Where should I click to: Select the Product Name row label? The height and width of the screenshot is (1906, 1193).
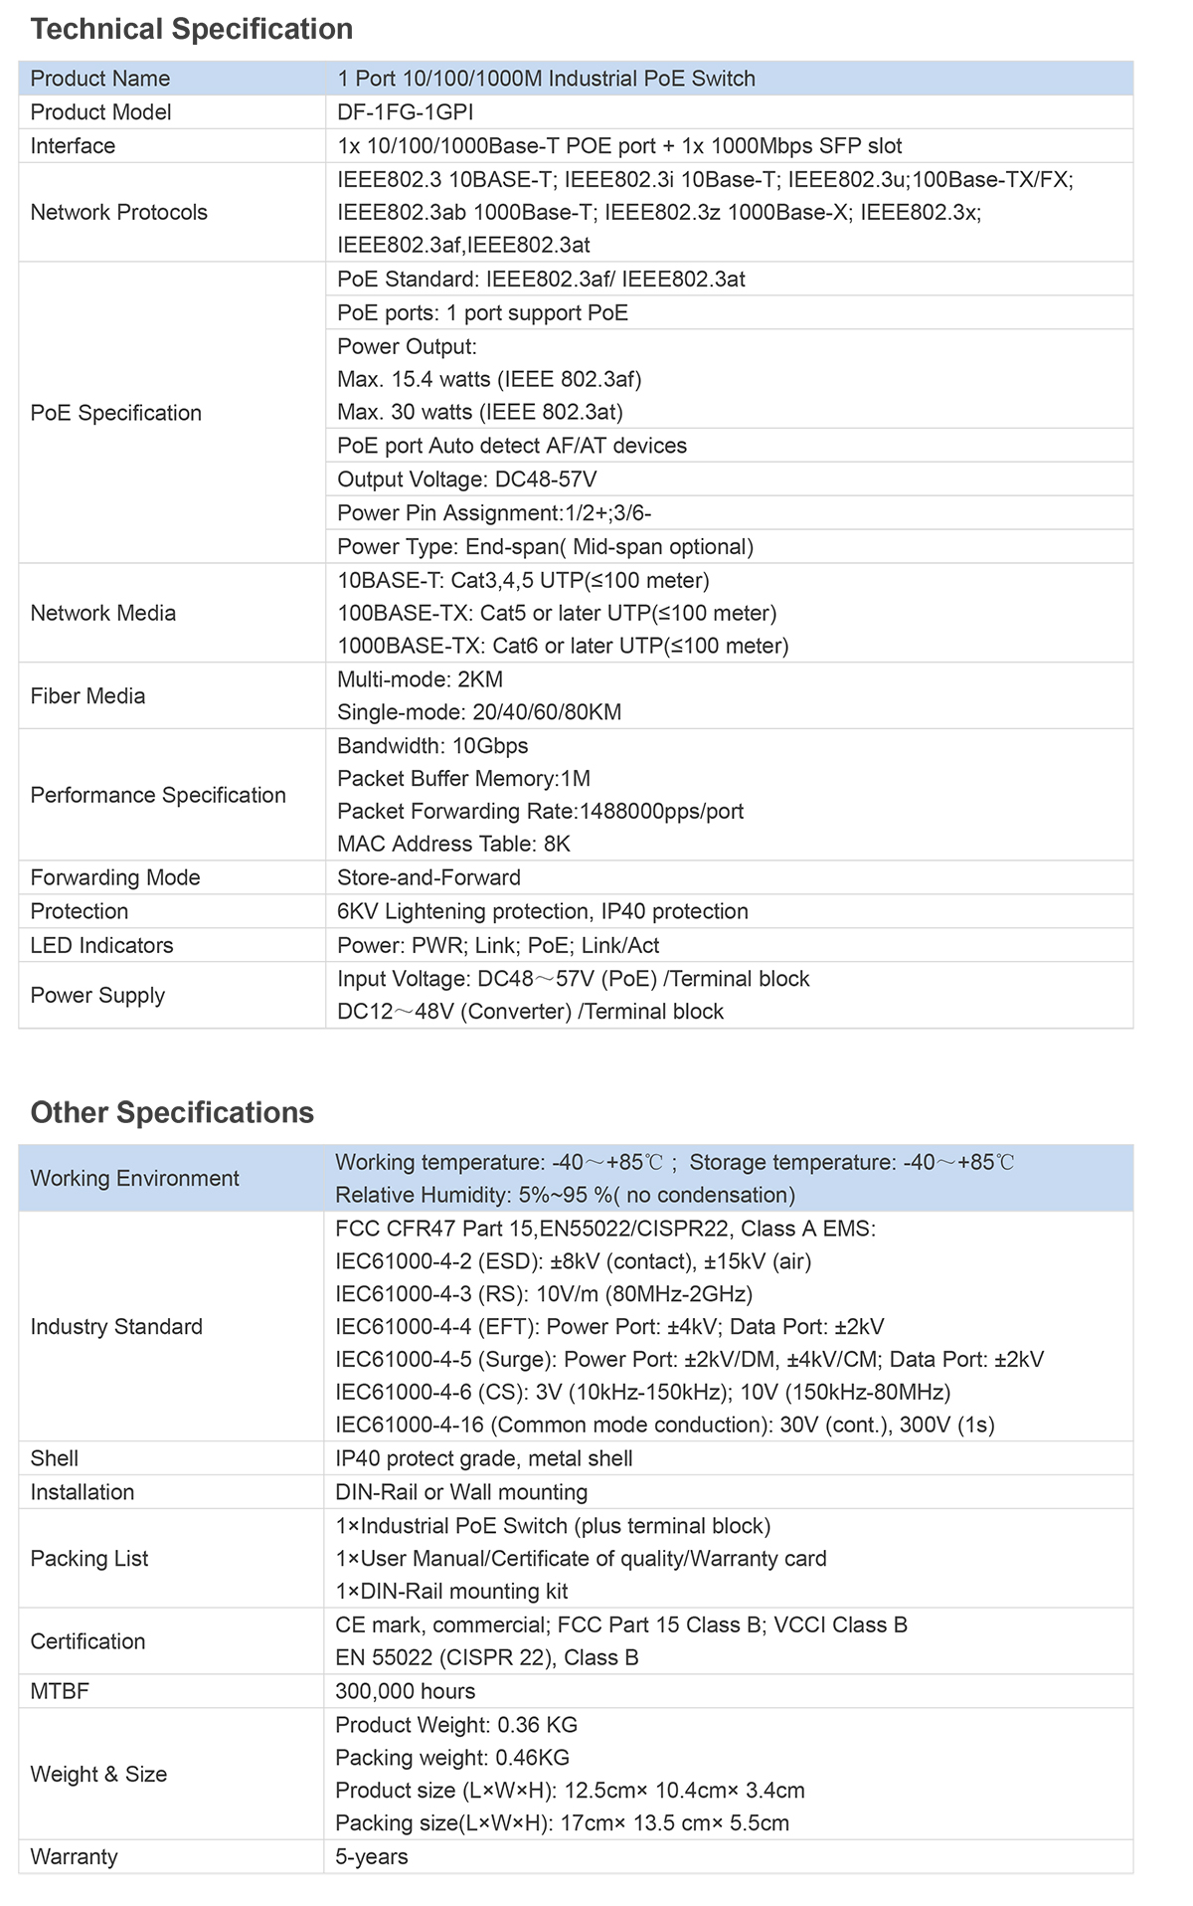(100, 79)
